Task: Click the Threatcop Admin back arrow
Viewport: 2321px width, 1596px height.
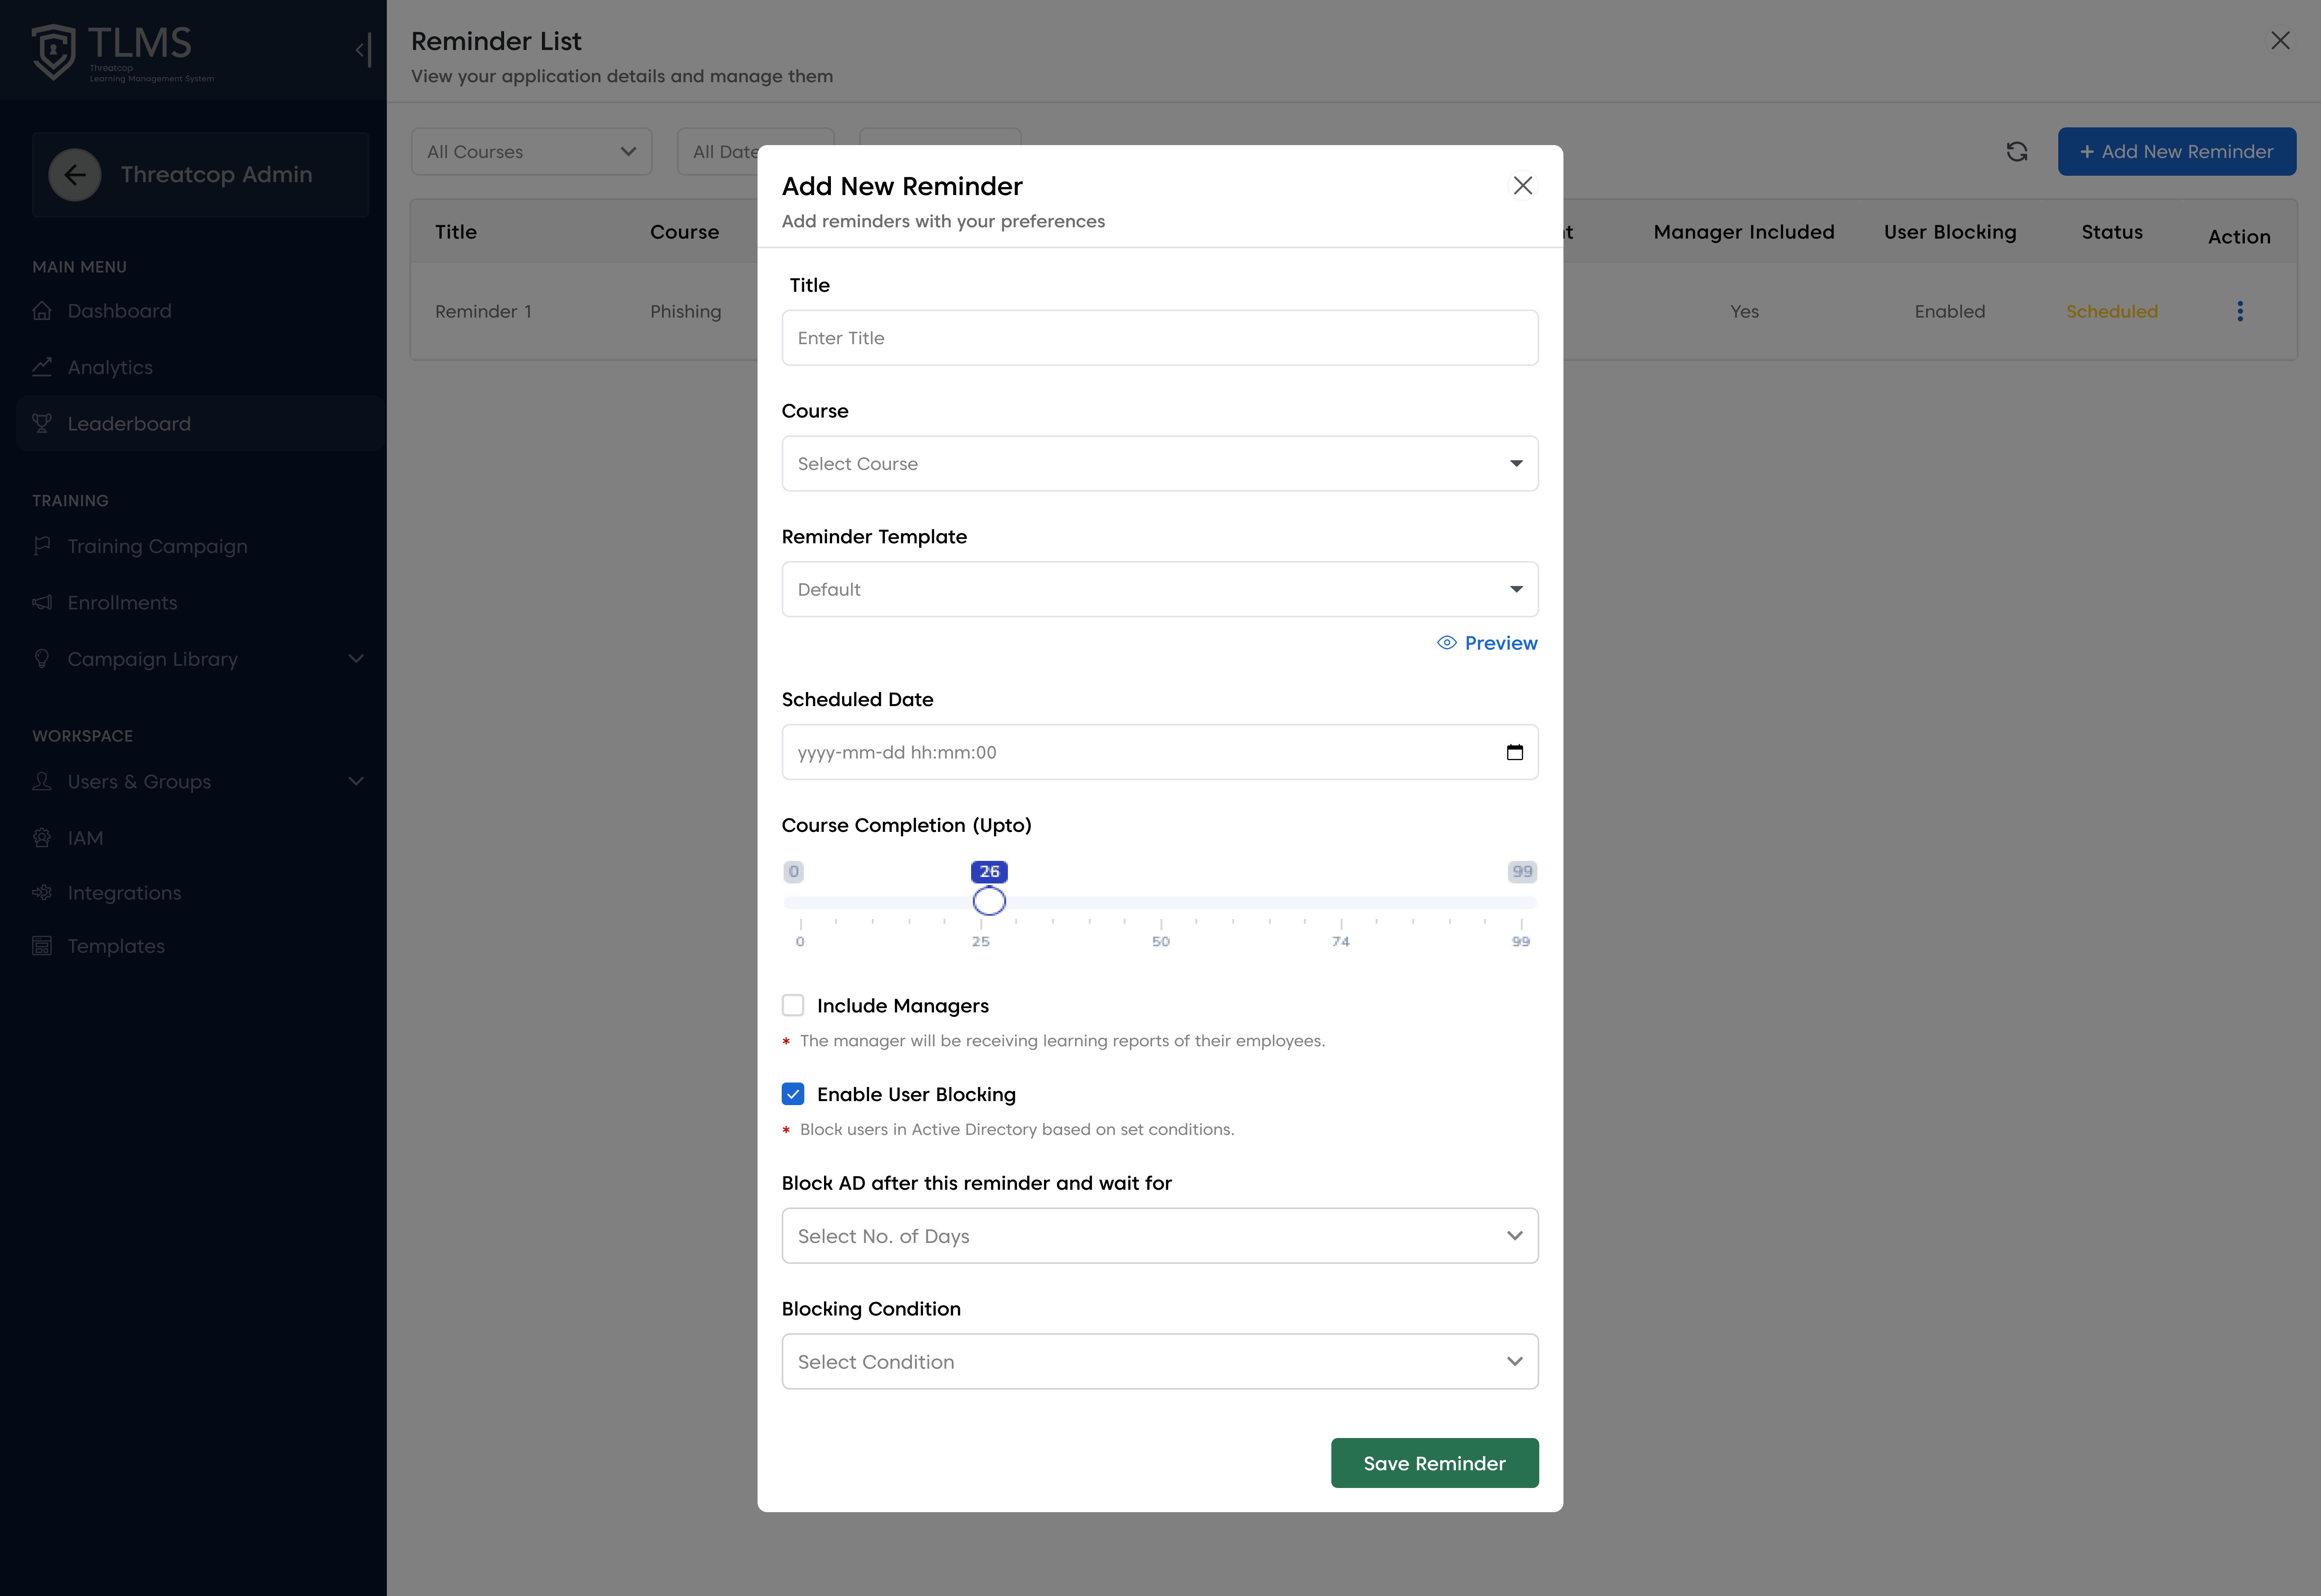Action: click(75, 174)
